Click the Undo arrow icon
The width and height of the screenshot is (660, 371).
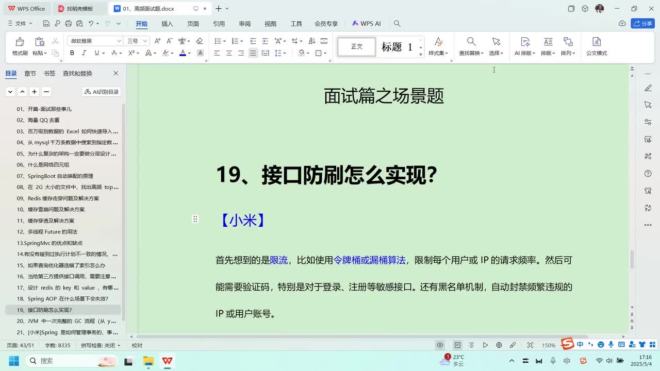click(91, 24)
